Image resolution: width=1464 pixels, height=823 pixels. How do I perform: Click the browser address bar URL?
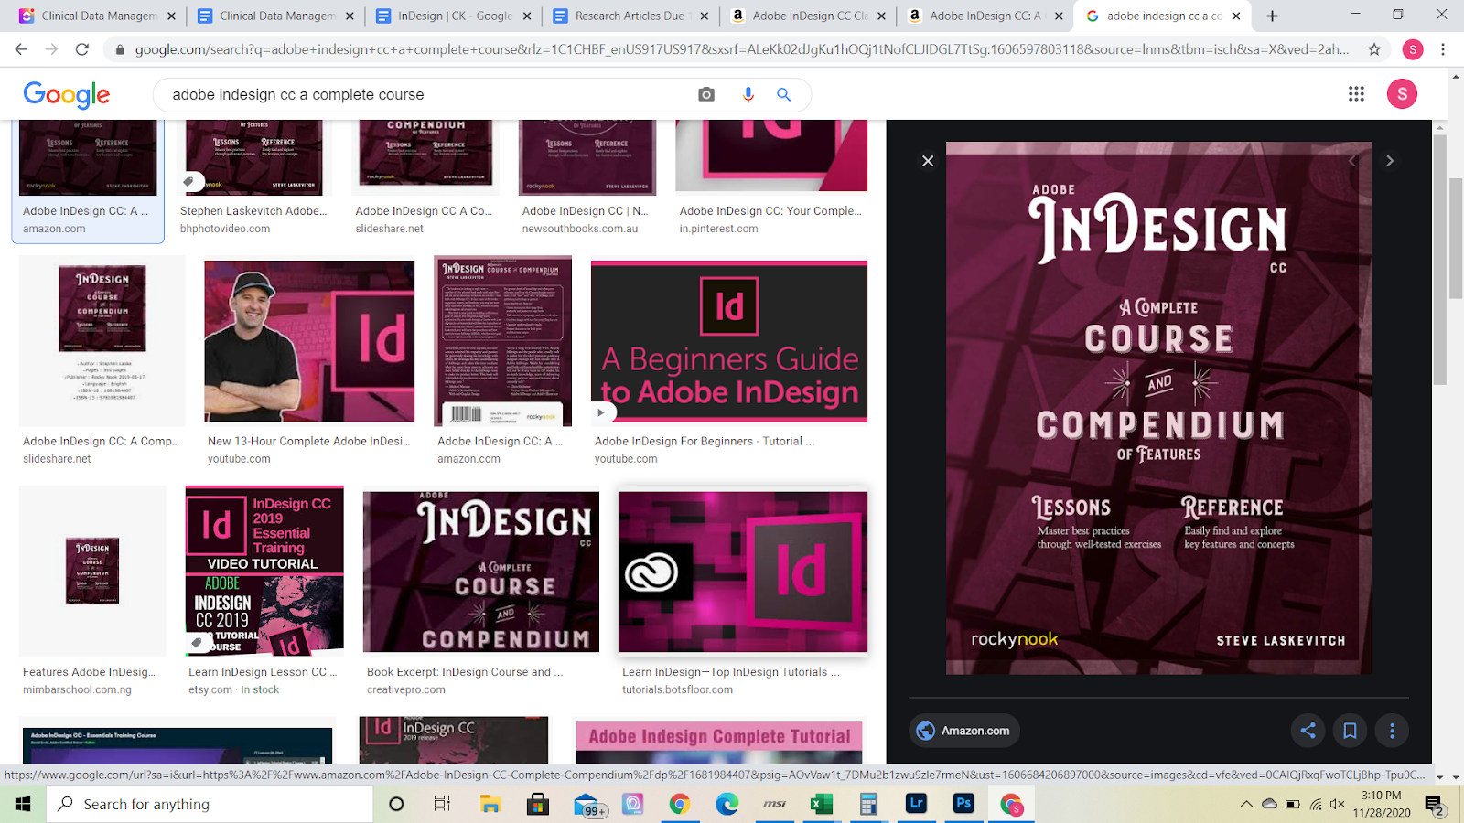pos(742,49)
